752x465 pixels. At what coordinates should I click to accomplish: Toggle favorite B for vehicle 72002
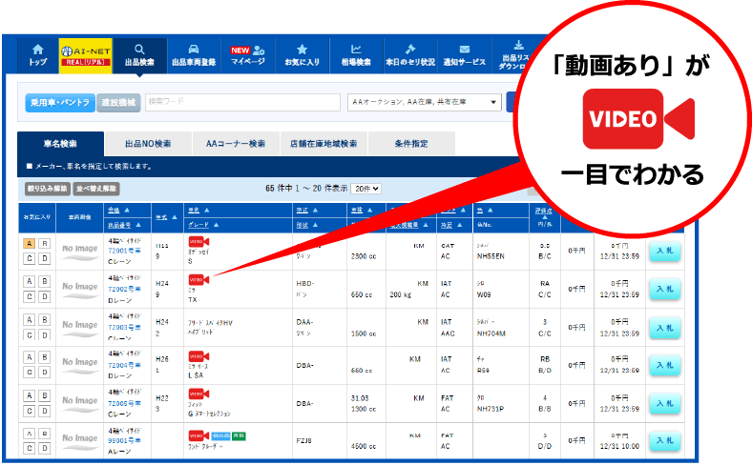coord(44,281)
